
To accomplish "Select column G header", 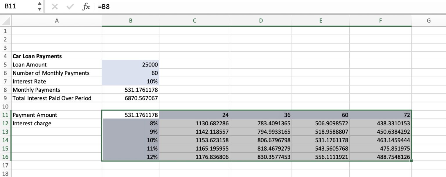I will click(429, 21).
